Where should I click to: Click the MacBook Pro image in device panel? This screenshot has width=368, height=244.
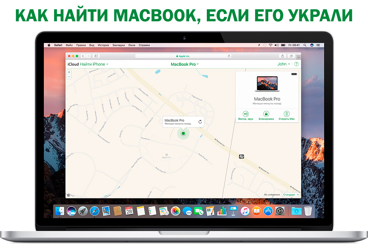267,84
